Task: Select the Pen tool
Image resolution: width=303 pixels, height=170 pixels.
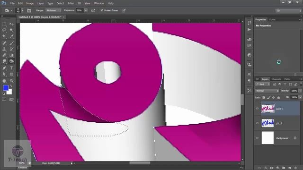Action: (4, 68)
